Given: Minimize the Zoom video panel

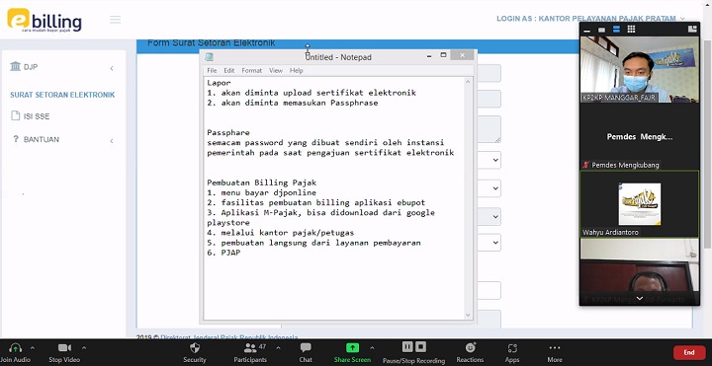Looking at the screenshot, I should click(x=587, y=31).
